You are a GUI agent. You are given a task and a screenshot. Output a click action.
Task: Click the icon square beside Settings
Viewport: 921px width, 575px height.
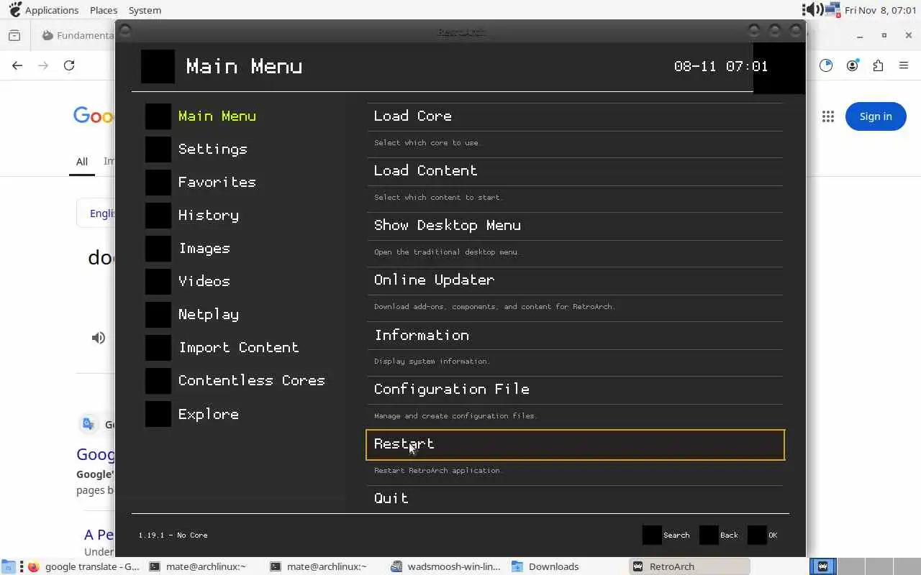coord(158,149)
